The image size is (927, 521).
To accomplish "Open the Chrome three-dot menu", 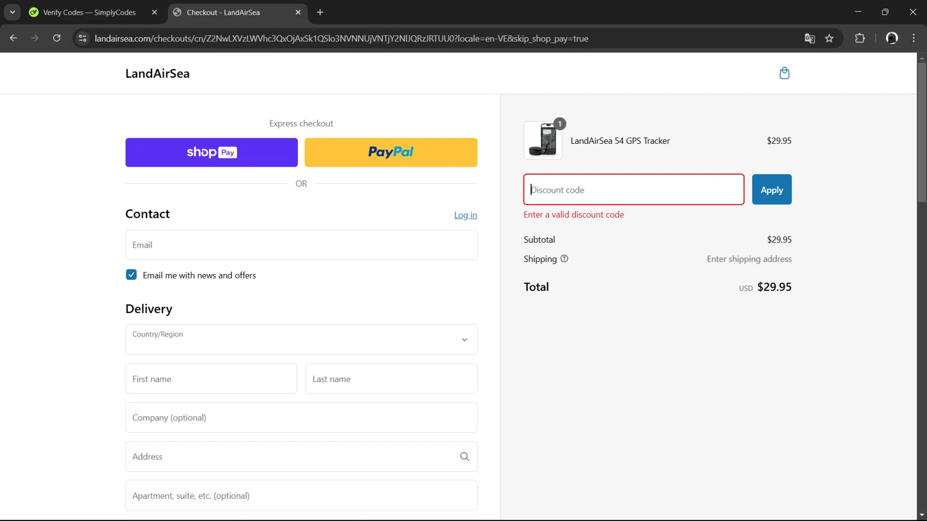I will 914,38.
